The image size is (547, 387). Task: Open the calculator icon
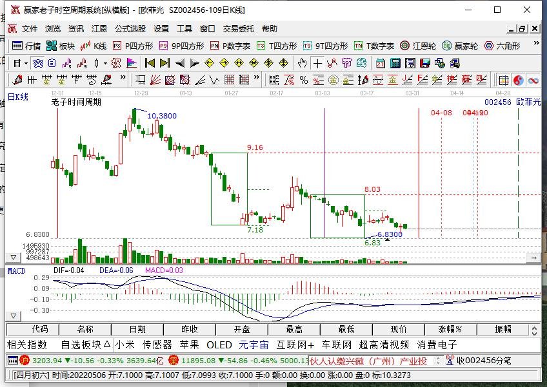point(395,63)
